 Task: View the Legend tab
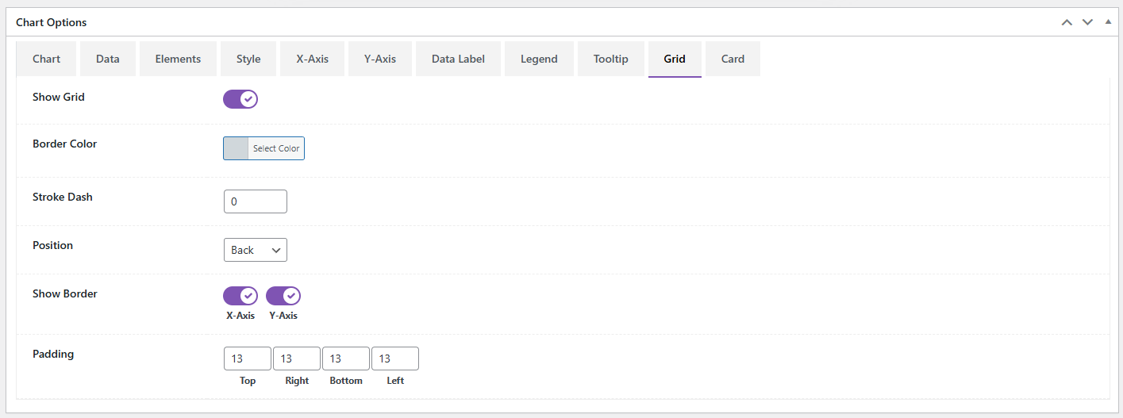539,59
